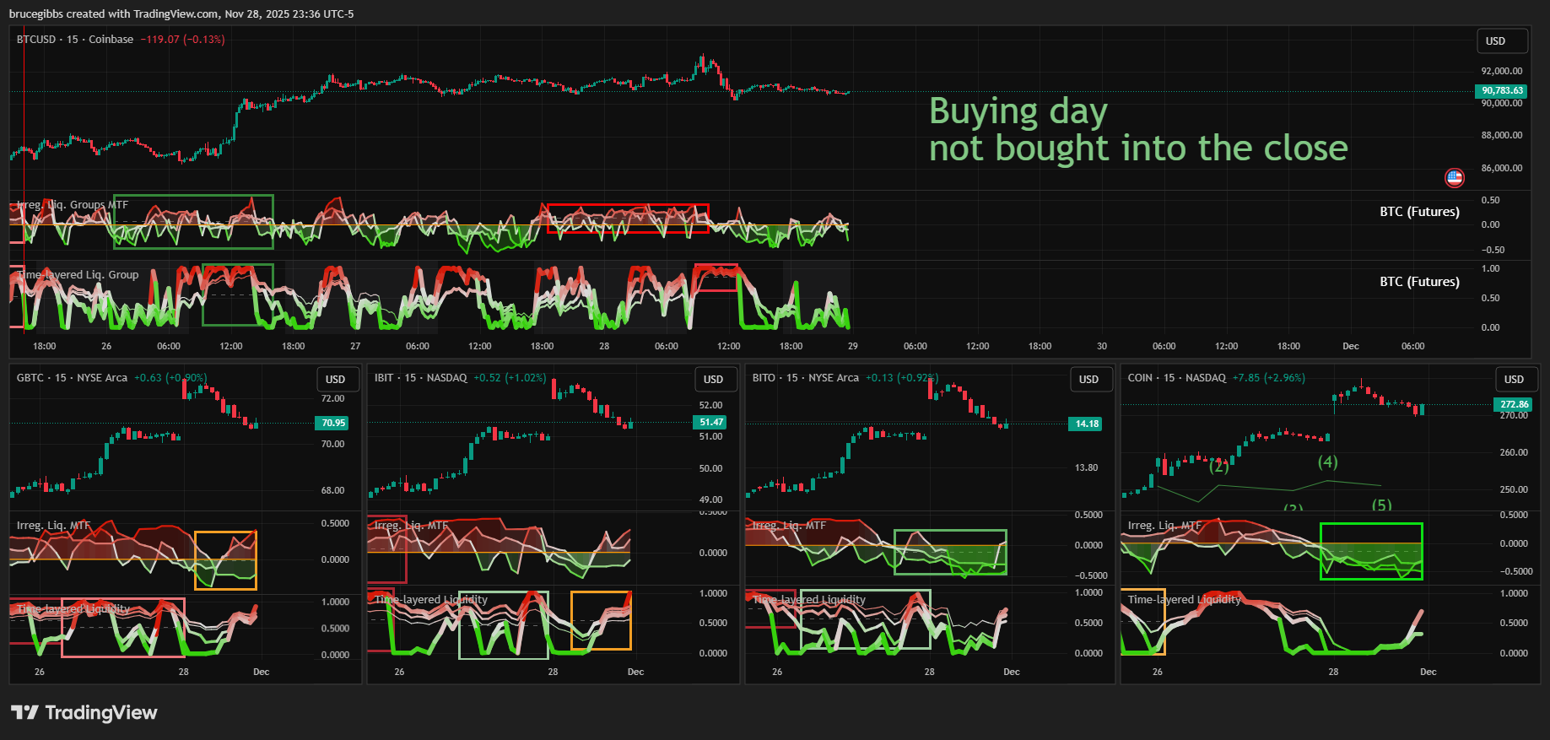Select the BTCUSD Coinbase symbol title
Screen dimensions: 1550x740
coord(75,40)
